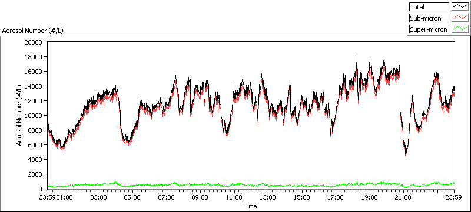Select the 8000 y-axis tick value

(x=35, y=130)
